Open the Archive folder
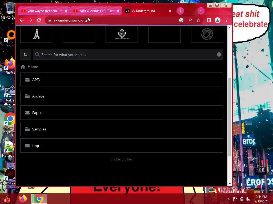Viewport: 273px width, 204px height. 122,96
